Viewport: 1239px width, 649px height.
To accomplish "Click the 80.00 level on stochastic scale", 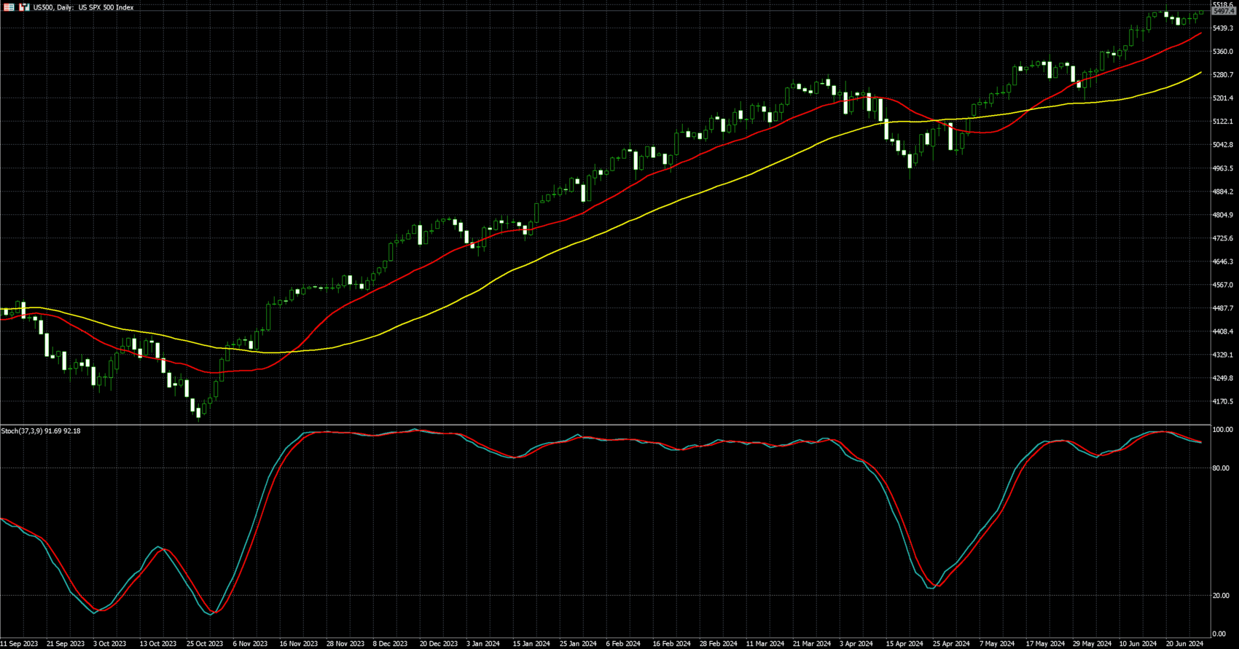I will coord(1221,468).
